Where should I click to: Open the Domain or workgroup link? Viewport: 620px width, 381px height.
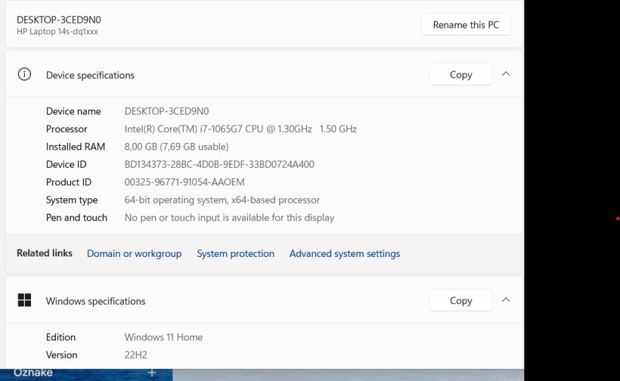click(x=134, y=254)
